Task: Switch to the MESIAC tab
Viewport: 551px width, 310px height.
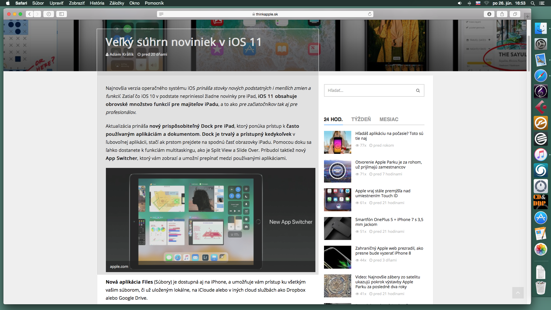Action: click(x=389, y=119)
